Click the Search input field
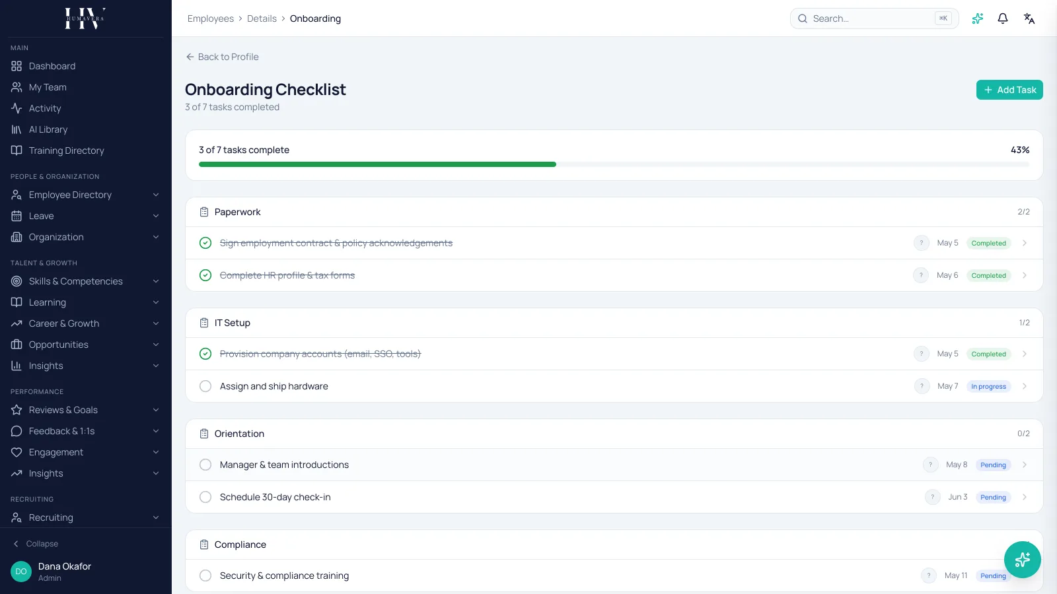Screen dimensions: 1057x594 (874, 18)
